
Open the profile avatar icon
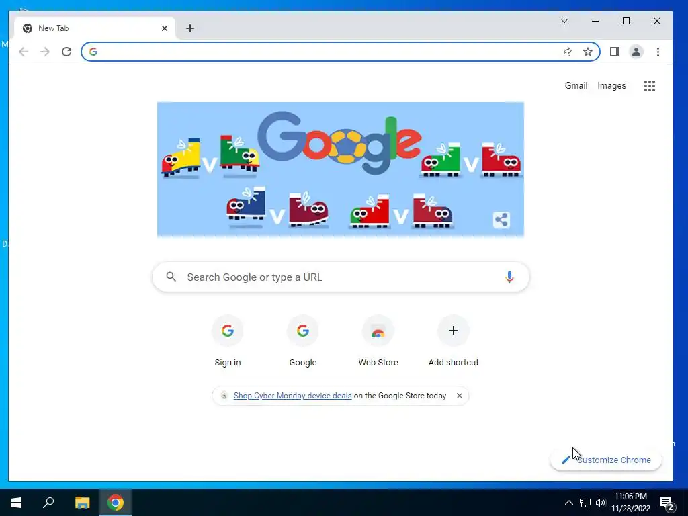(x=636, y=52)
